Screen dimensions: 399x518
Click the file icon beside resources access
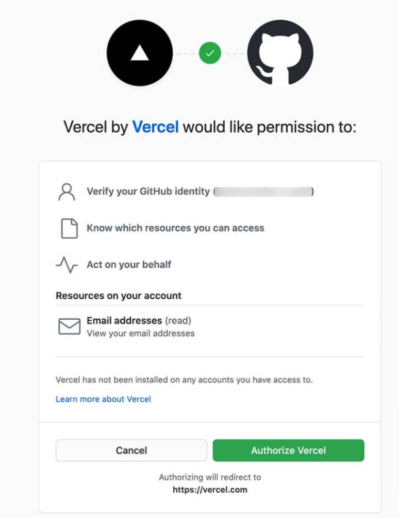click(69, 228)
